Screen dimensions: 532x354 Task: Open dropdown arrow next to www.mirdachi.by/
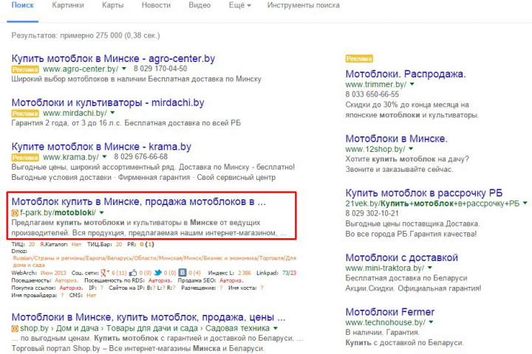point(112,113)
